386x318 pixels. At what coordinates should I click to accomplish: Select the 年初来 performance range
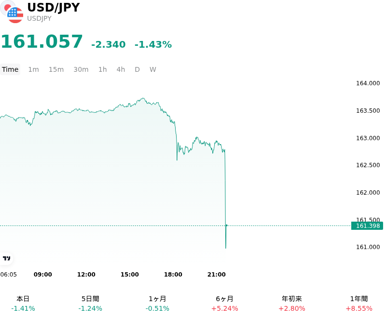pos(292,304)
